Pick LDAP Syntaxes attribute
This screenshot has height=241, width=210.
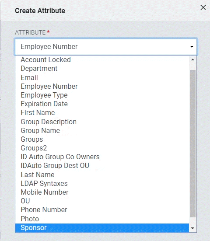pyautogui.click(x=102, y=184)
